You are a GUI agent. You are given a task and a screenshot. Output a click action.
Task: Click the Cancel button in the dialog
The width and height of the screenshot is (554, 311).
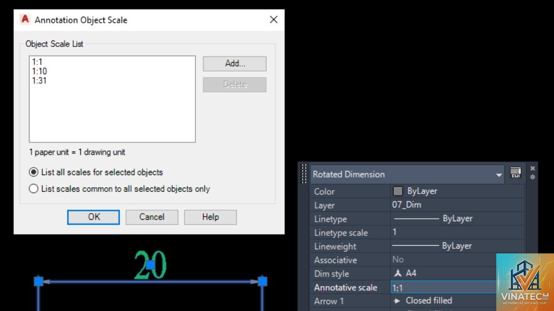point(152,217)
